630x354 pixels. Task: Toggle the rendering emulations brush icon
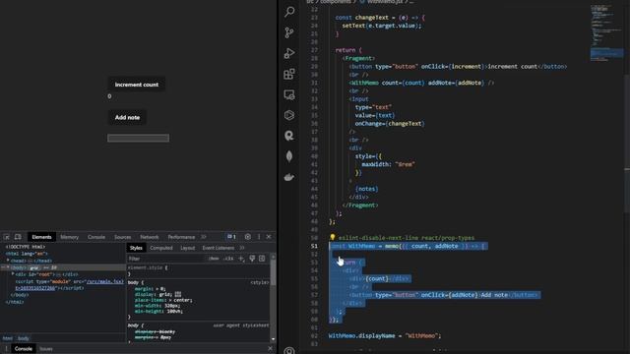252,259
